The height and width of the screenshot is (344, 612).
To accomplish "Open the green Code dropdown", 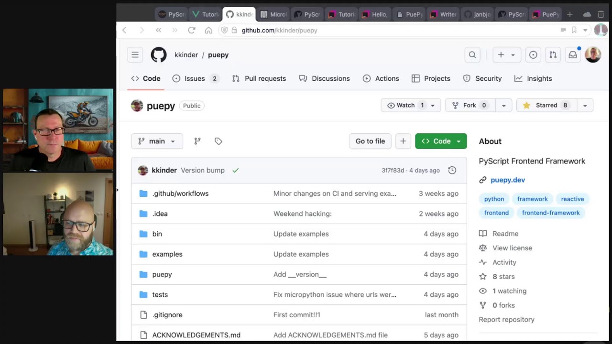I will coord(441,141).
